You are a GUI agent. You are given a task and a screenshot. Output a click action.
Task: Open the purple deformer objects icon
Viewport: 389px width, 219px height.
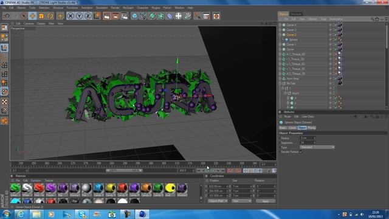pos(170,16)
